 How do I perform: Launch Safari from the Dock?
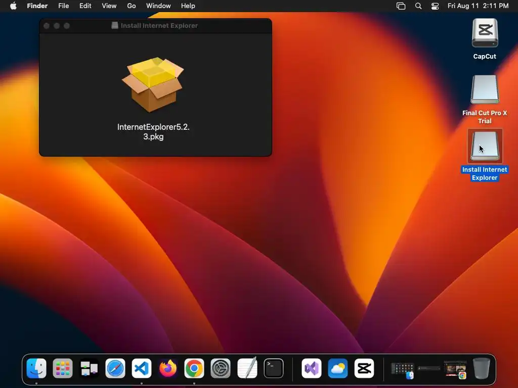(115, 368)
